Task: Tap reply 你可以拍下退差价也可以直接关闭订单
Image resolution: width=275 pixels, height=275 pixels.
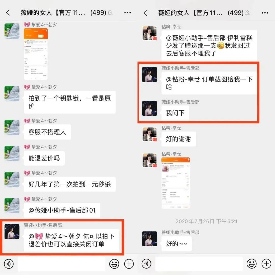Action: point(72,240)
